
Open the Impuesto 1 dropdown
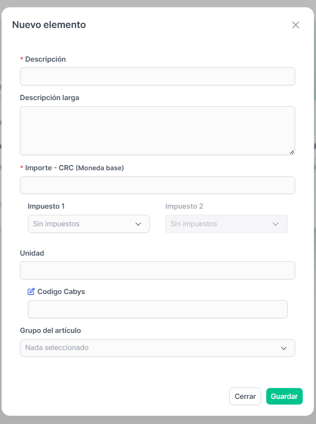click(x=89, y=224)
